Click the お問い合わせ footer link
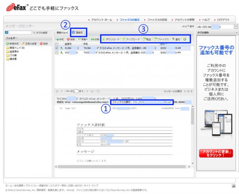Image resolution: width=239 pixels, height=194 pixels. click(75, 185)
